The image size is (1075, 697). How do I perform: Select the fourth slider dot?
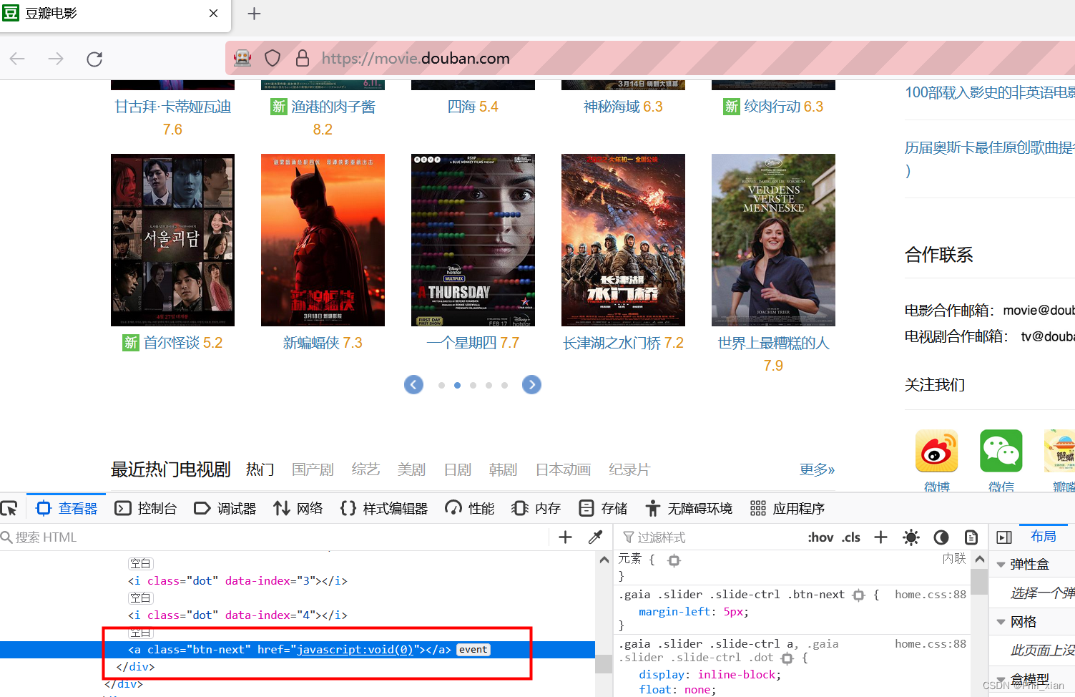tap(489, 385)
